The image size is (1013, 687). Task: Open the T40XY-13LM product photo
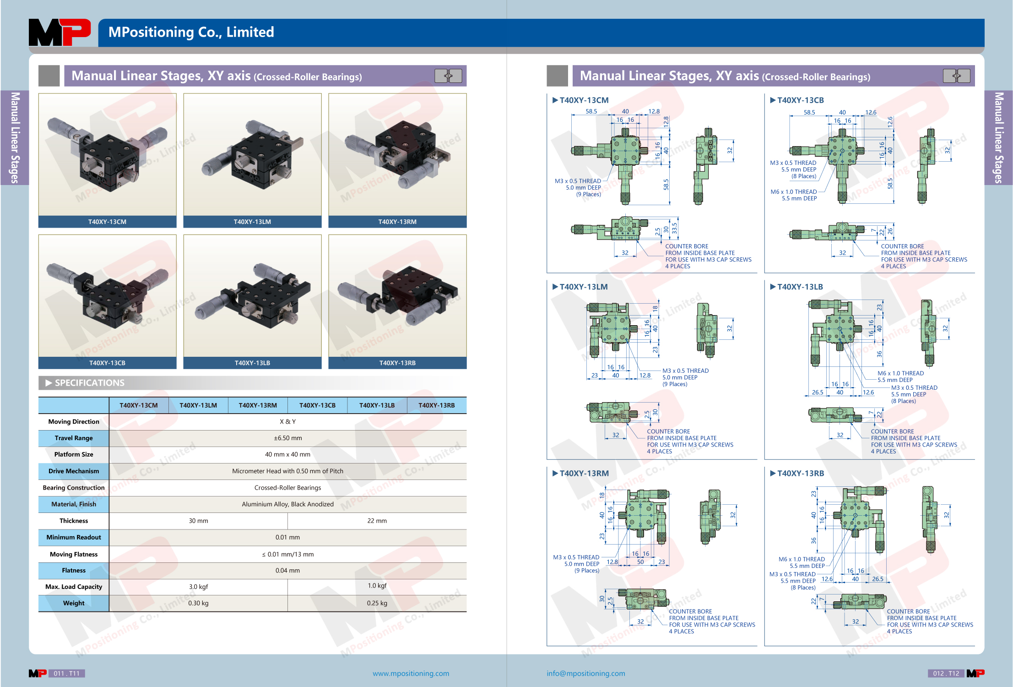[x=252, y=155]
